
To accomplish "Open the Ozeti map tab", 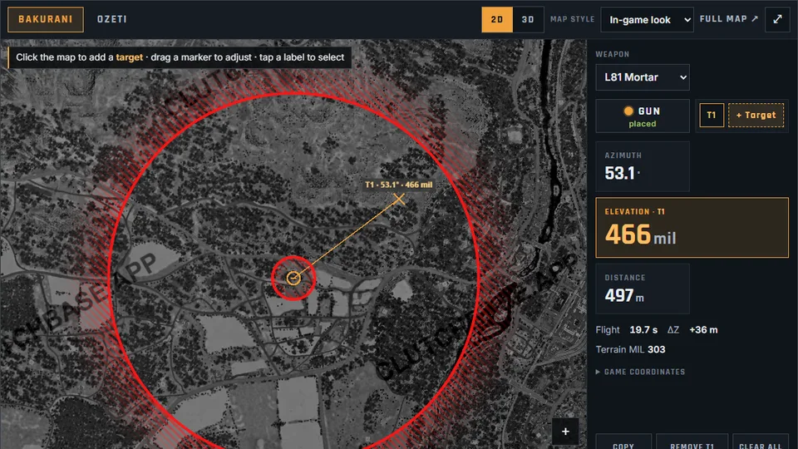I will [112, 19].
